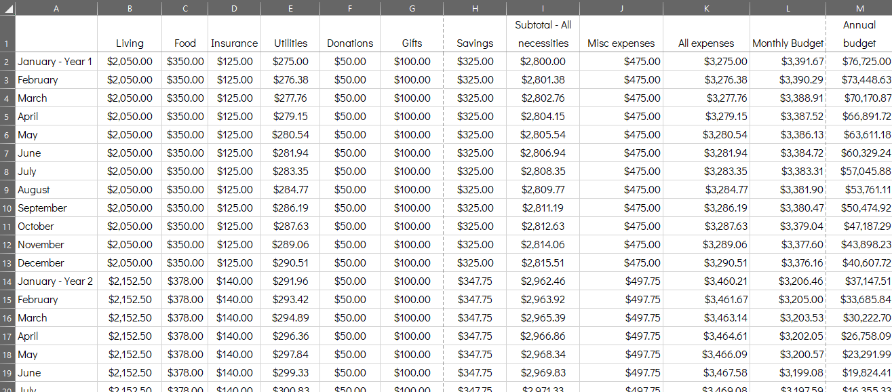Click the cell showing $76,725.00
Screen dimensions: 892x392
click(x=859, y=61)
